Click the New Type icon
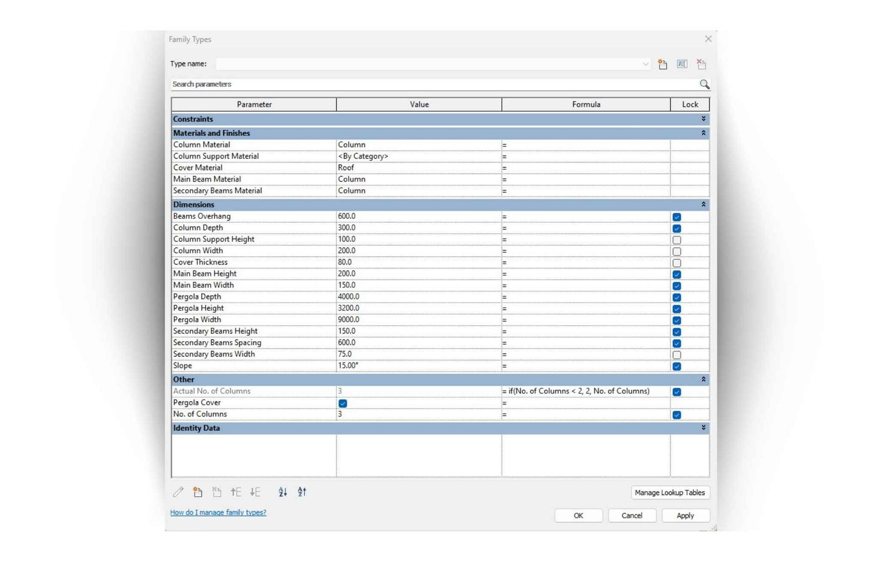The image size is (876, 566). (663, 64)
